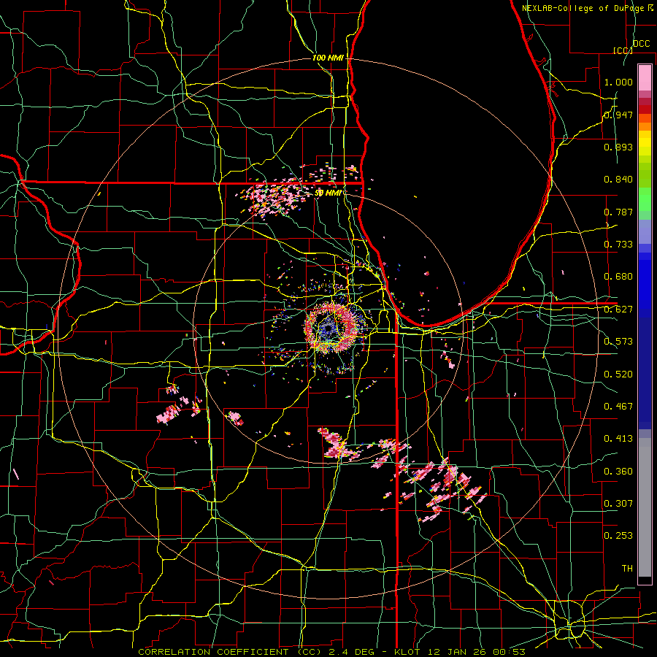Click the 0.893 scale value
This screenshot has width=657, height=657.
(618, 147)
